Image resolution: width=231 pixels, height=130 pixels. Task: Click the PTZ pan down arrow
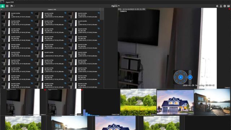click(x=180, y=83)
